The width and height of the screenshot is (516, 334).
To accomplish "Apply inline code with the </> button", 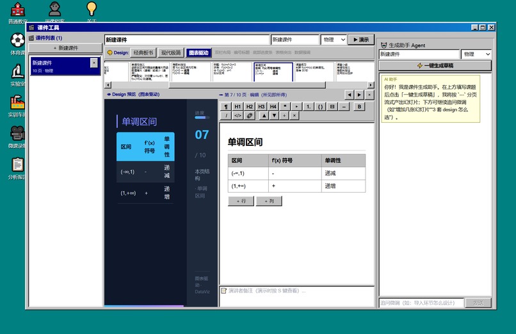I will 238,115.
